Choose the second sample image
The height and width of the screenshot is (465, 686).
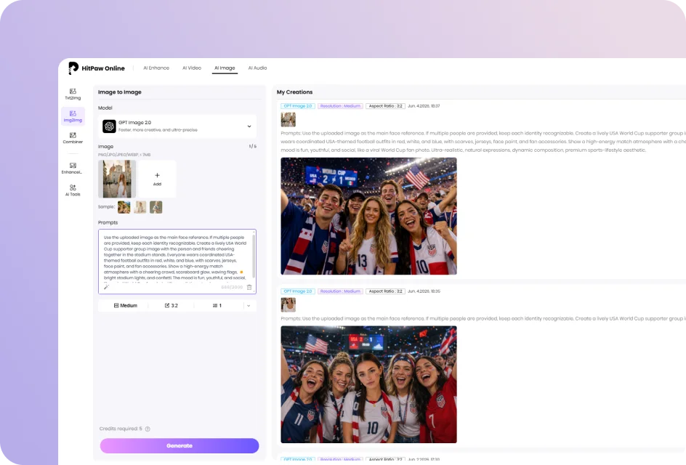coord(140,207)
